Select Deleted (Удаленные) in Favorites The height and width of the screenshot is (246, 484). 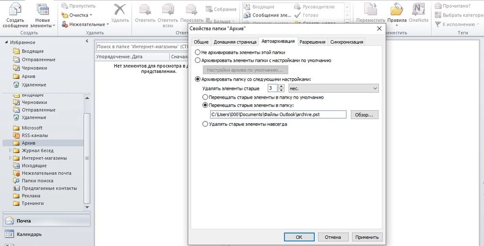click(34, 85)
